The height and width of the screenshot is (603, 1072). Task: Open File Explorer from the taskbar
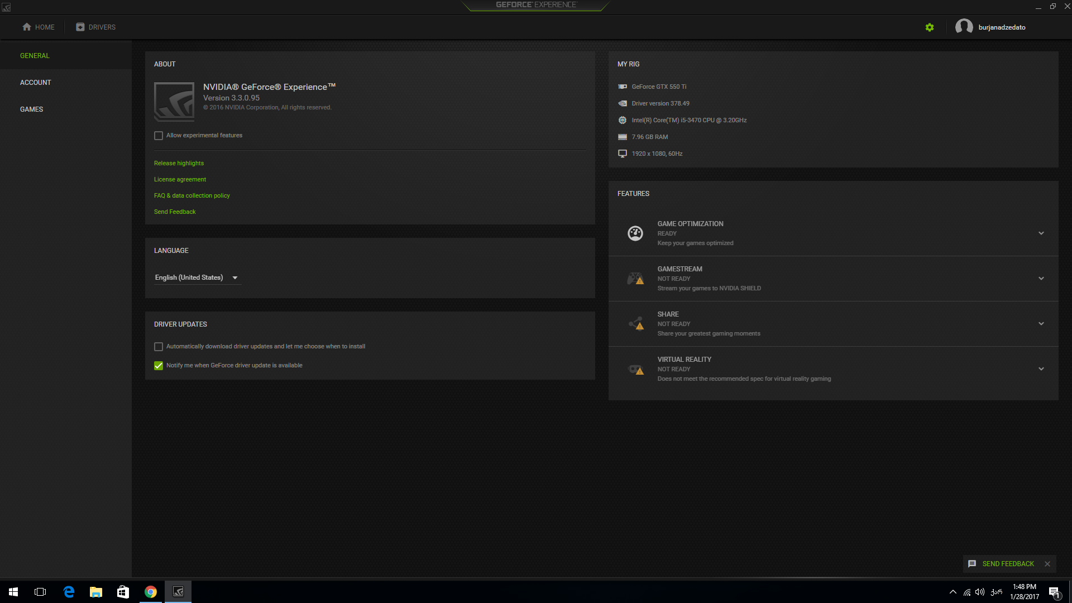(96, 592)
